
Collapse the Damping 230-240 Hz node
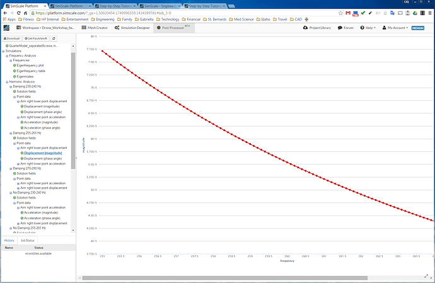click(x=11, y=86)
